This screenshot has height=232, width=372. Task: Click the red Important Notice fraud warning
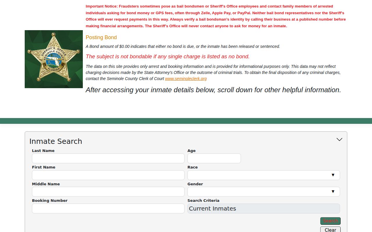216,16
